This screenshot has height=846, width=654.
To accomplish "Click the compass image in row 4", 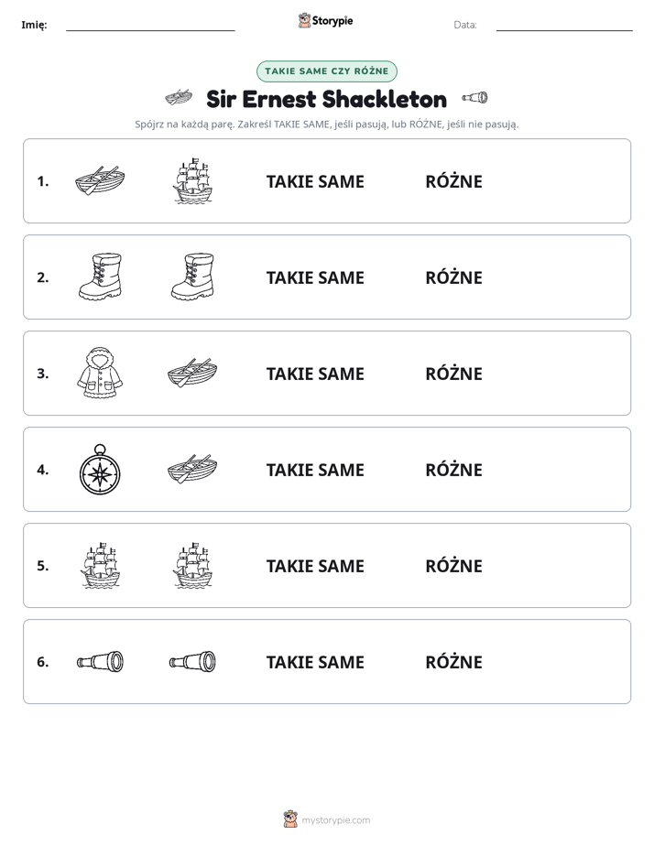I will click(x=100, y=470).
